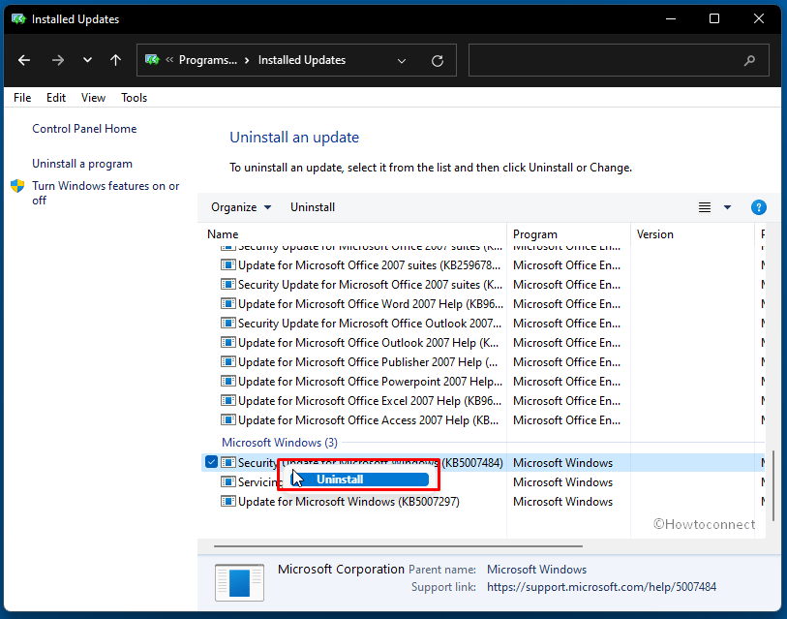Click the vertical scrollbar of the updates list
Screen dimensions: 787x619
pos(772,485)
